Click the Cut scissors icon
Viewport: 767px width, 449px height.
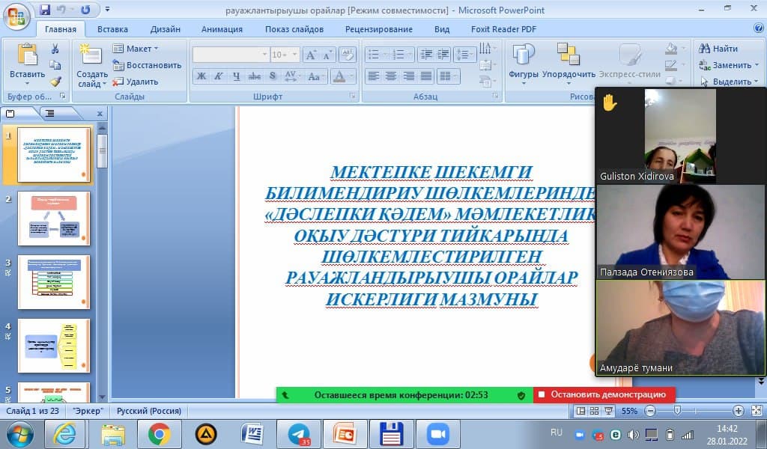click(x=55, y=49)
